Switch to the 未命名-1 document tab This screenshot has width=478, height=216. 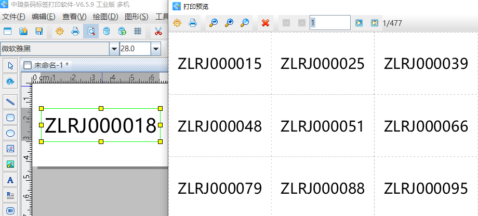50,65
